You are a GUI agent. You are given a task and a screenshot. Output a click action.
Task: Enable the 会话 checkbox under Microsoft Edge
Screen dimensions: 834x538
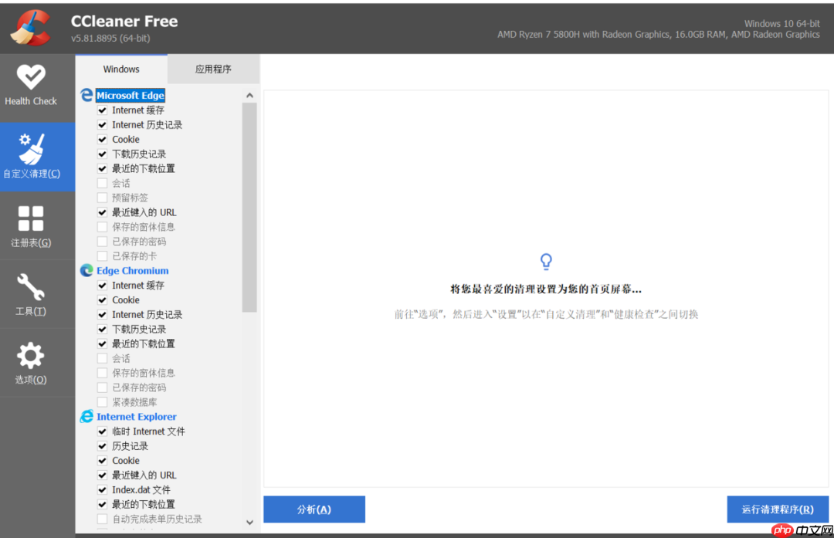(102, 183)
